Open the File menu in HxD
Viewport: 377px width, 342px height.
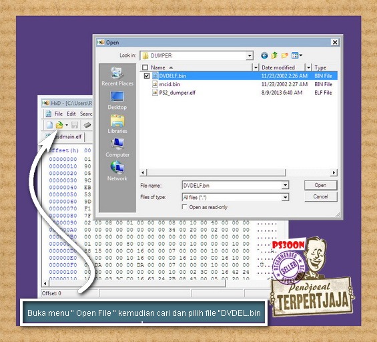pyautogui.click(x=59, y=114)
